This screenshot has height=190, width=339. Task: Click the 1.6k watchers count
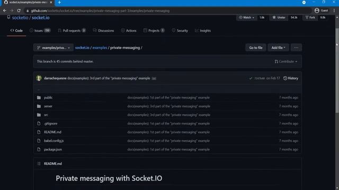[262, 17]
